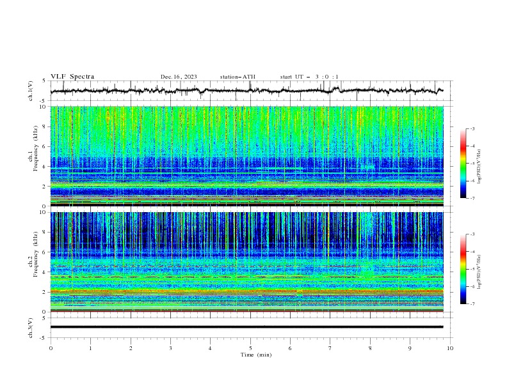Image resolution: width=507 pixels, height=391 pixels.
Task: Click inside the ch.1 spectrogram panel
Action: tap(247, 156)
